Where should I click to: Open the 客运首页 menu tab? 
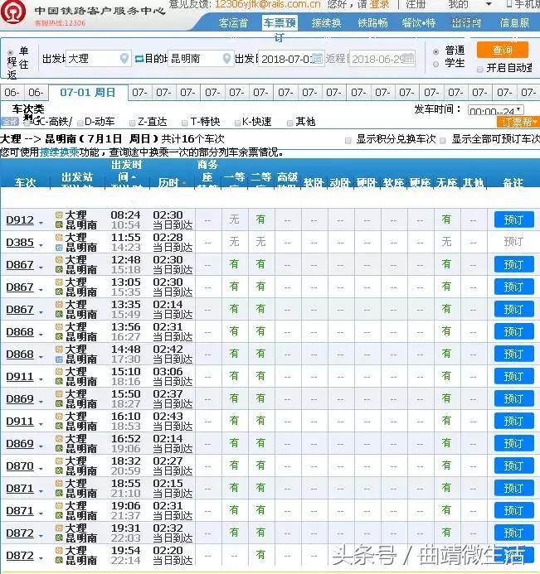[x=233, y=23]
